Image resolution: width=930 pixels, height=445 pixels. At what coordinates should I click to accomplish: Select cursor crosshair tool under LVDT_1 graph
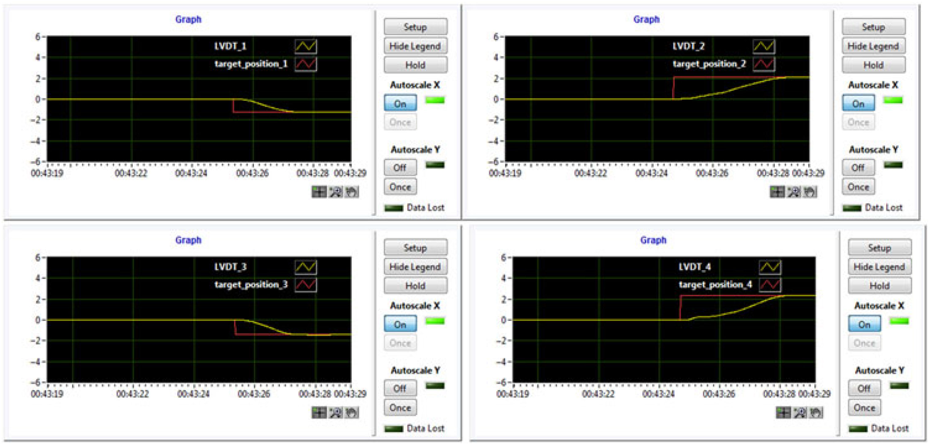click(319, 192)
